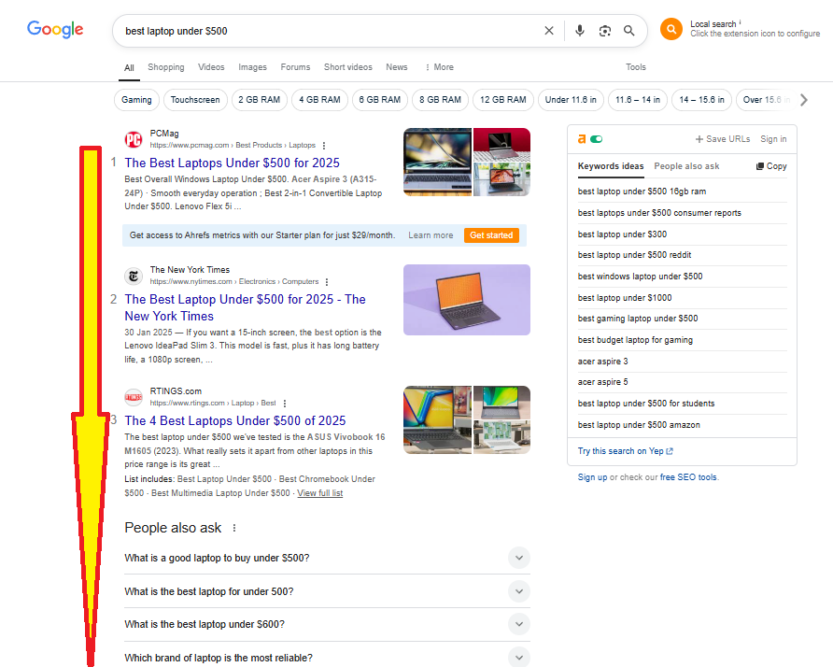Viewport: 833px width, 667px height.
Task: Select the All results tab
Action: [129, 67]
